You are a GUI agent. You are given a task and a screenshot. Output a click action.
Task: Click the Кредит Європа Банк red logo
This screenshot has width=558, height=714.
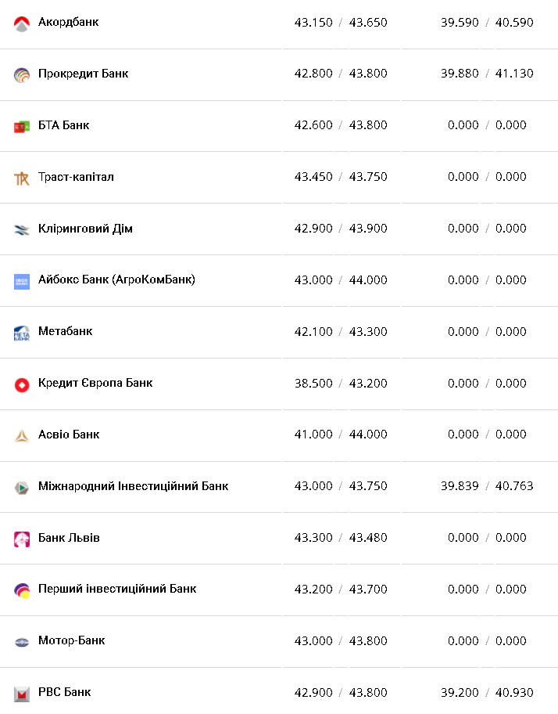pos(22,385)
